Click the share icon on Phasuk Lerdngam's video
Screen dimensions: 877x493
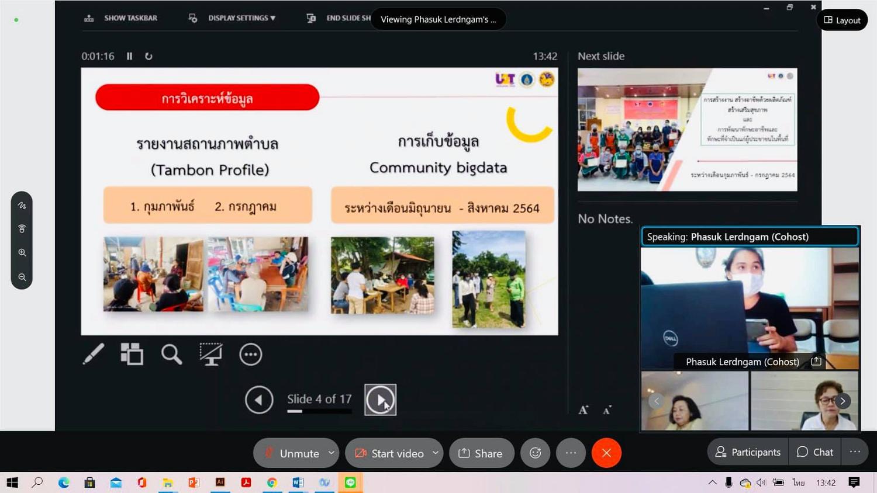816,362
